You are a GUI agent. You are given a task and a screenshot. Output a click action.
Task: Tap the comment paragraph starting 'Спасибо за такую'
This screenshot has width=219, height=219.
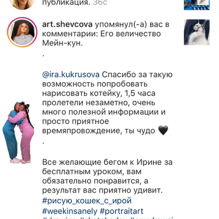pyautogui.click(x=107, y=103)
